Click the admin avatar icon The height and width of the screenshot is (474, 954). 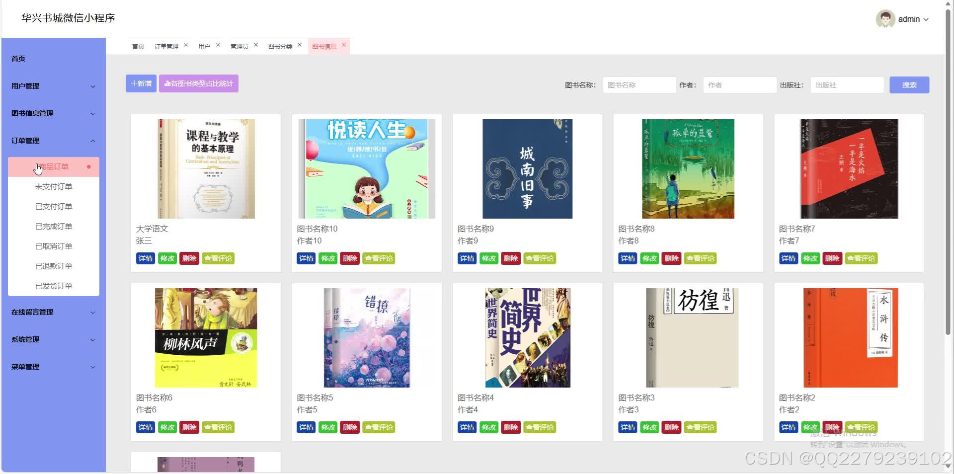(x=885, y=19)
